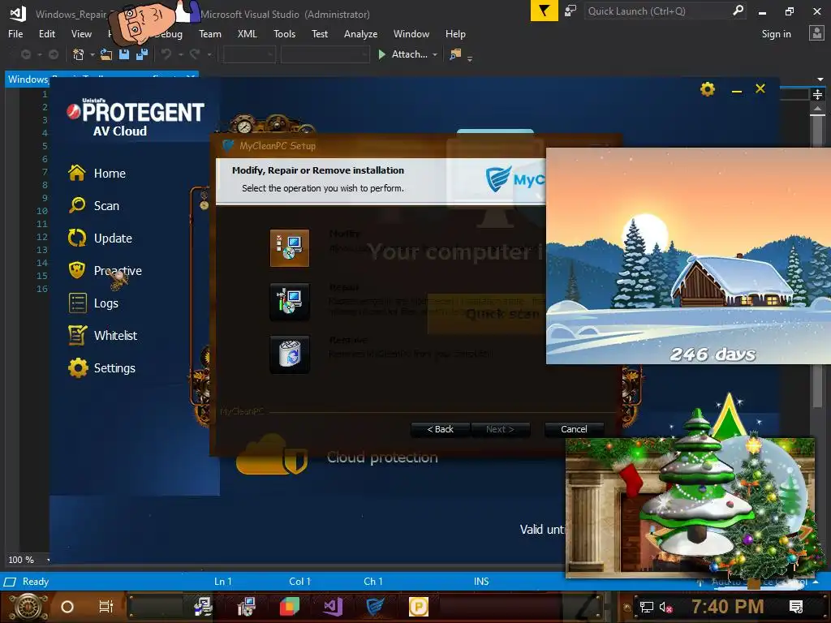Click the Navigate Backward toolbar icon
831x623 pixels.
25,54
